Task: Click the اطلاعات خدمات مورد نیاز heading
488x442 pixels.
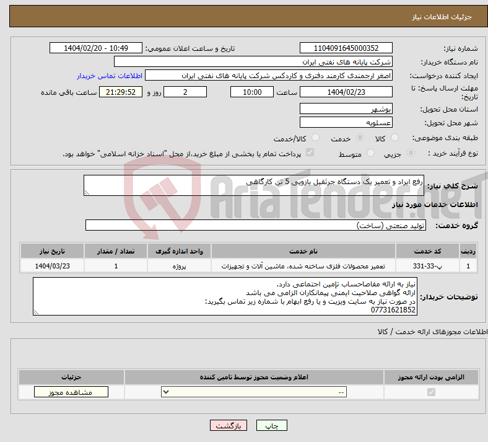Action: coord(435,205)
